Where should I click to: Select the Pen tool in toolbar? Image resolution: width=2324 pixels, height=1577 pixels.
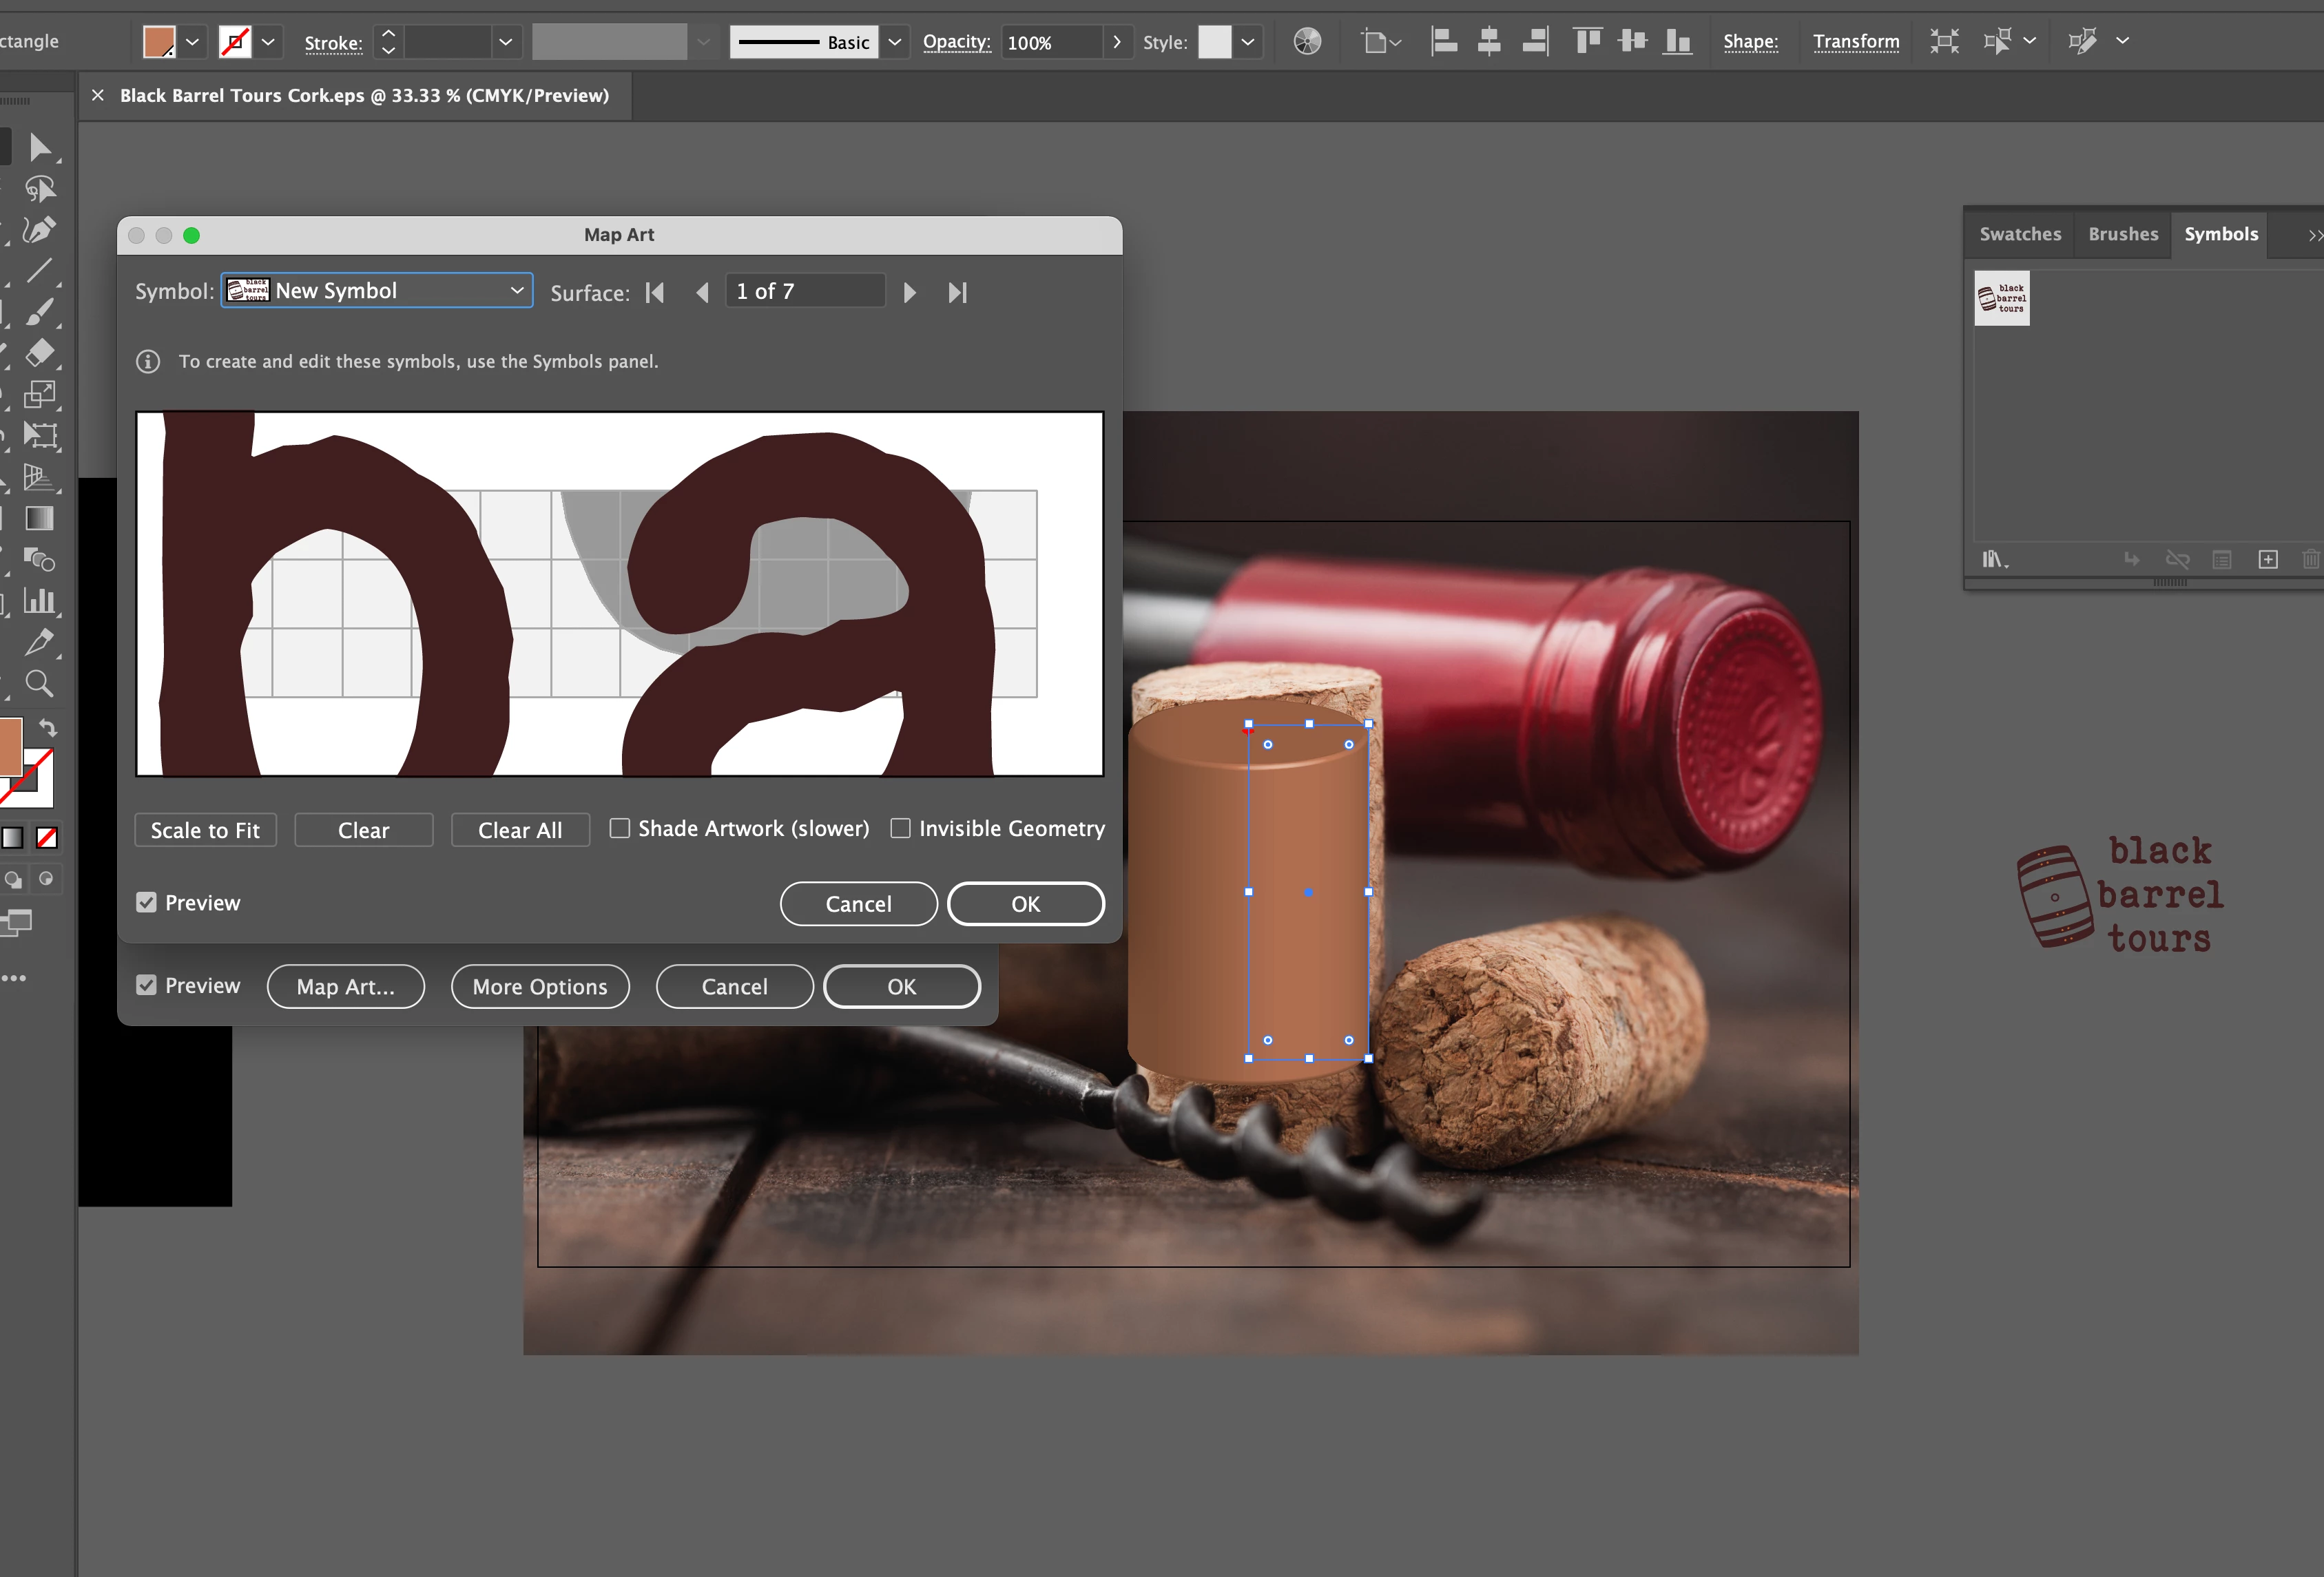38,230
